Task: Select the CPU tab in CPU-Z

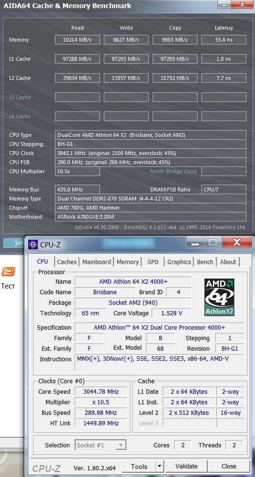Action: (x=42, y=262)
